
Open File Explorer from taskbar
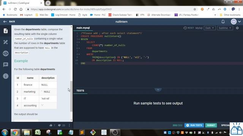click(27, 133)
